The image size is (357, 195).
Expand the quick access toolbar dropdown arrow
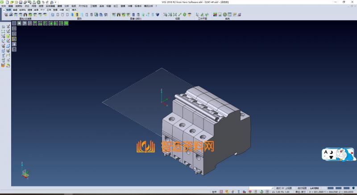tap(57, 2)
